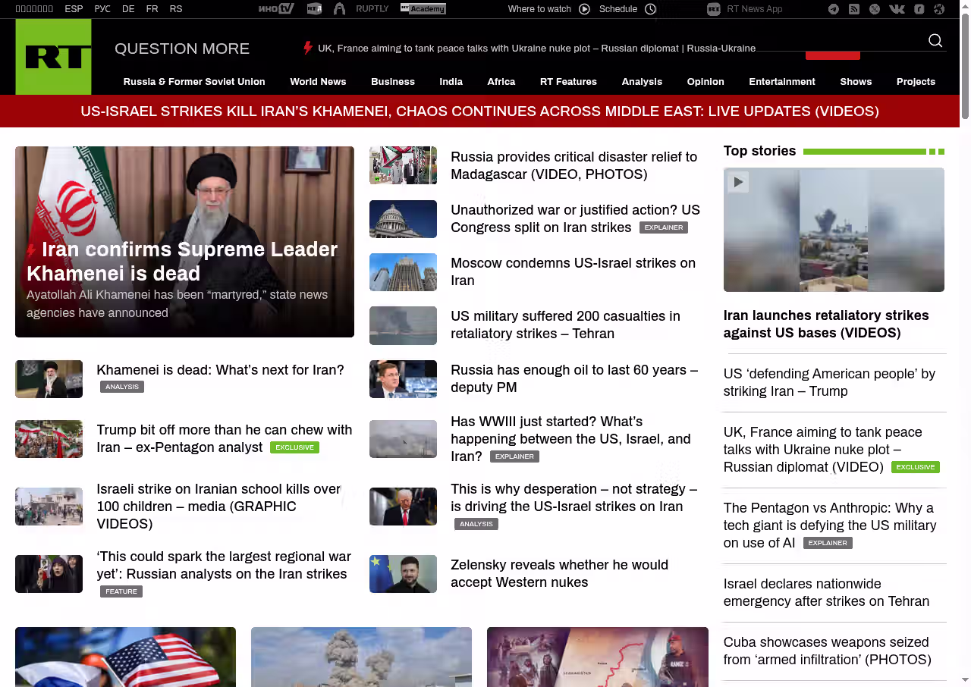Switch site language to ESP
Image resolution: width=971 pixels, height=687 pixels.
[74, 9]
